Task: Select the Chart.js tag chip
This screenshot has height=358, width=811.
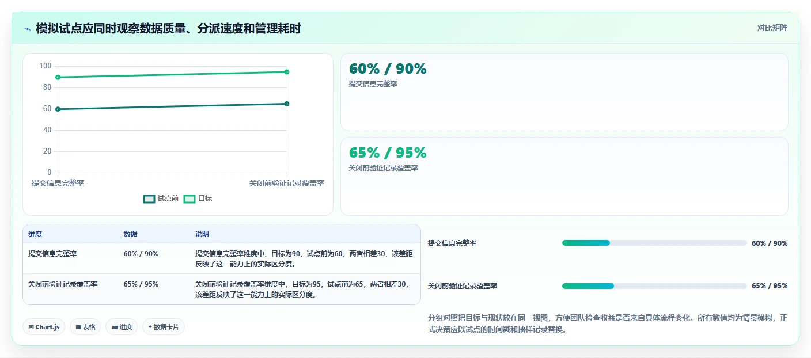Action: click(44, 327)
